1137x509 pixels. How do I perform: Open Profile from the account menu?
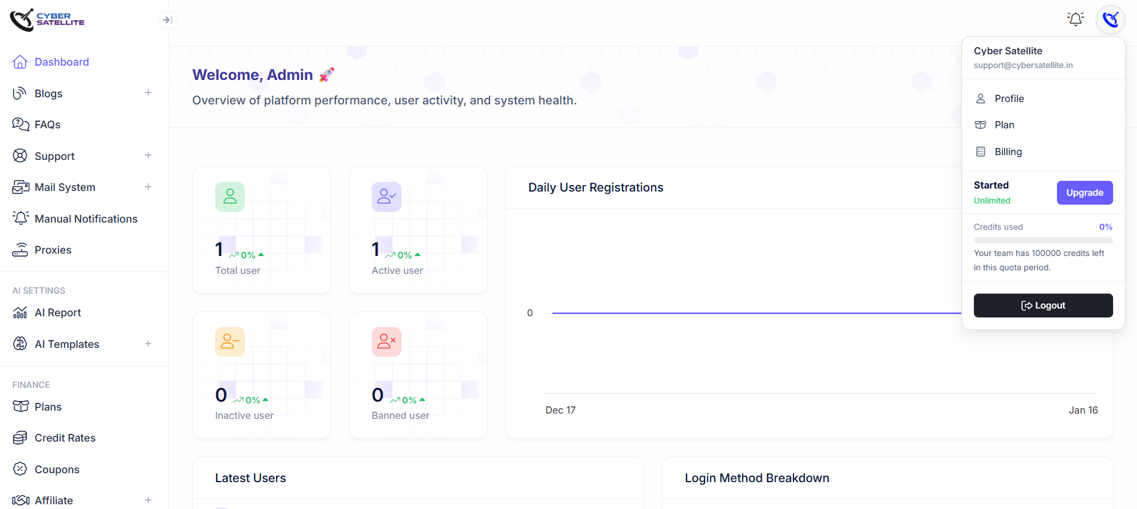click(1009, 98)
